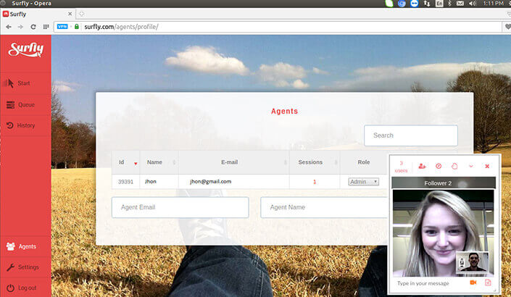The height and width of the screenshot is (297, 511).
Task: Click the hand control icon in widget
Action: [x=454, y=166]
